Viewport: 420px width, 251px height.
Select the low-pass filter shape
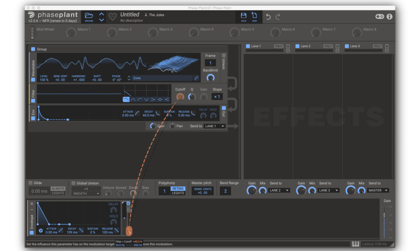[126, 100]
